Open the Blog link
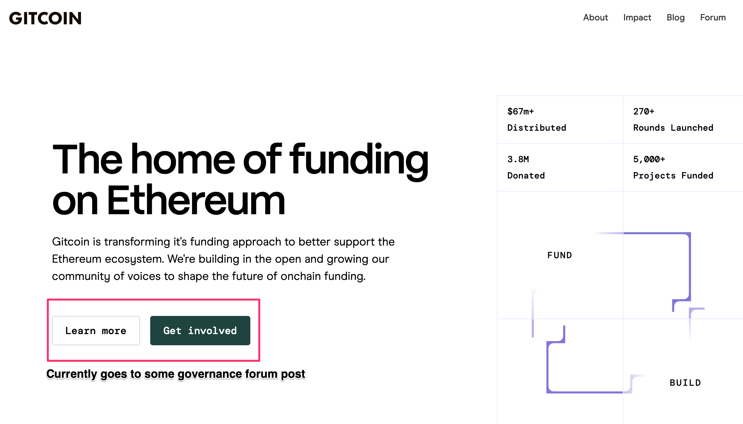This screenshot has width=743, height=424. pos(675,18)
